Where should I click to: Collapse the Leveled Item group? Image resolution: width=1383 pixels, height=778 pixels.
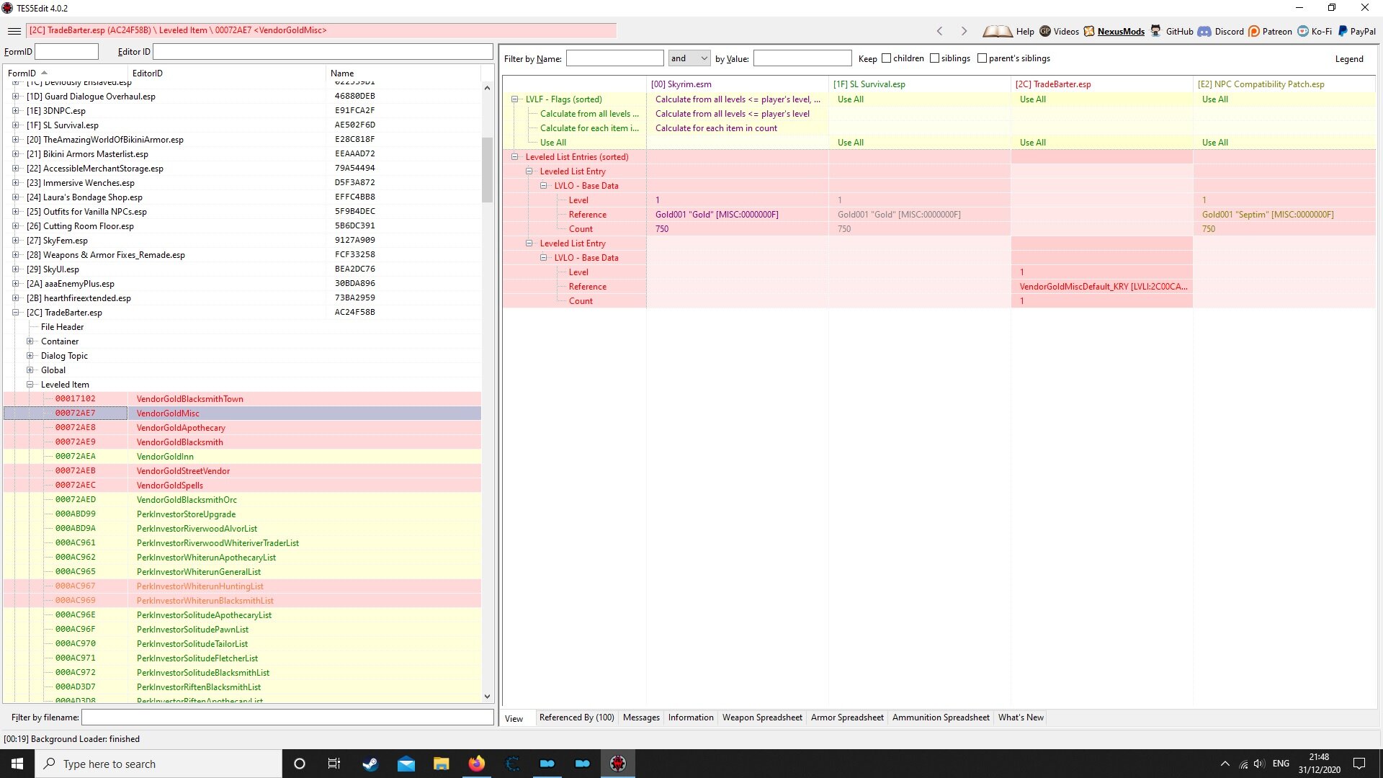30,385
